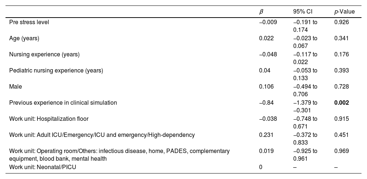Click the 0.926 p-value cell

pos(341,22)
